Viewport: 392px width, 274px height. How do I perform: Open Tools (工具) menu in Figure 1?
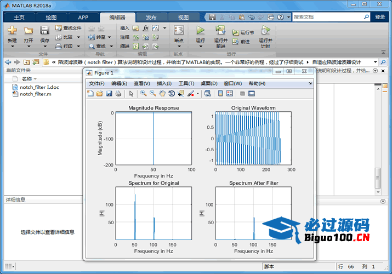pos(186,83)
